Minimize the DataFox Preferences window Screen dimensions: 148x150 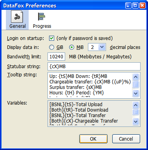128,5
